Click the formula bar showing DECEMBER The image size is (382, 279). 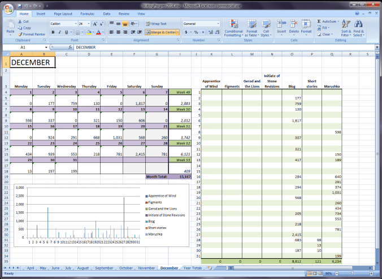[224, 47]
